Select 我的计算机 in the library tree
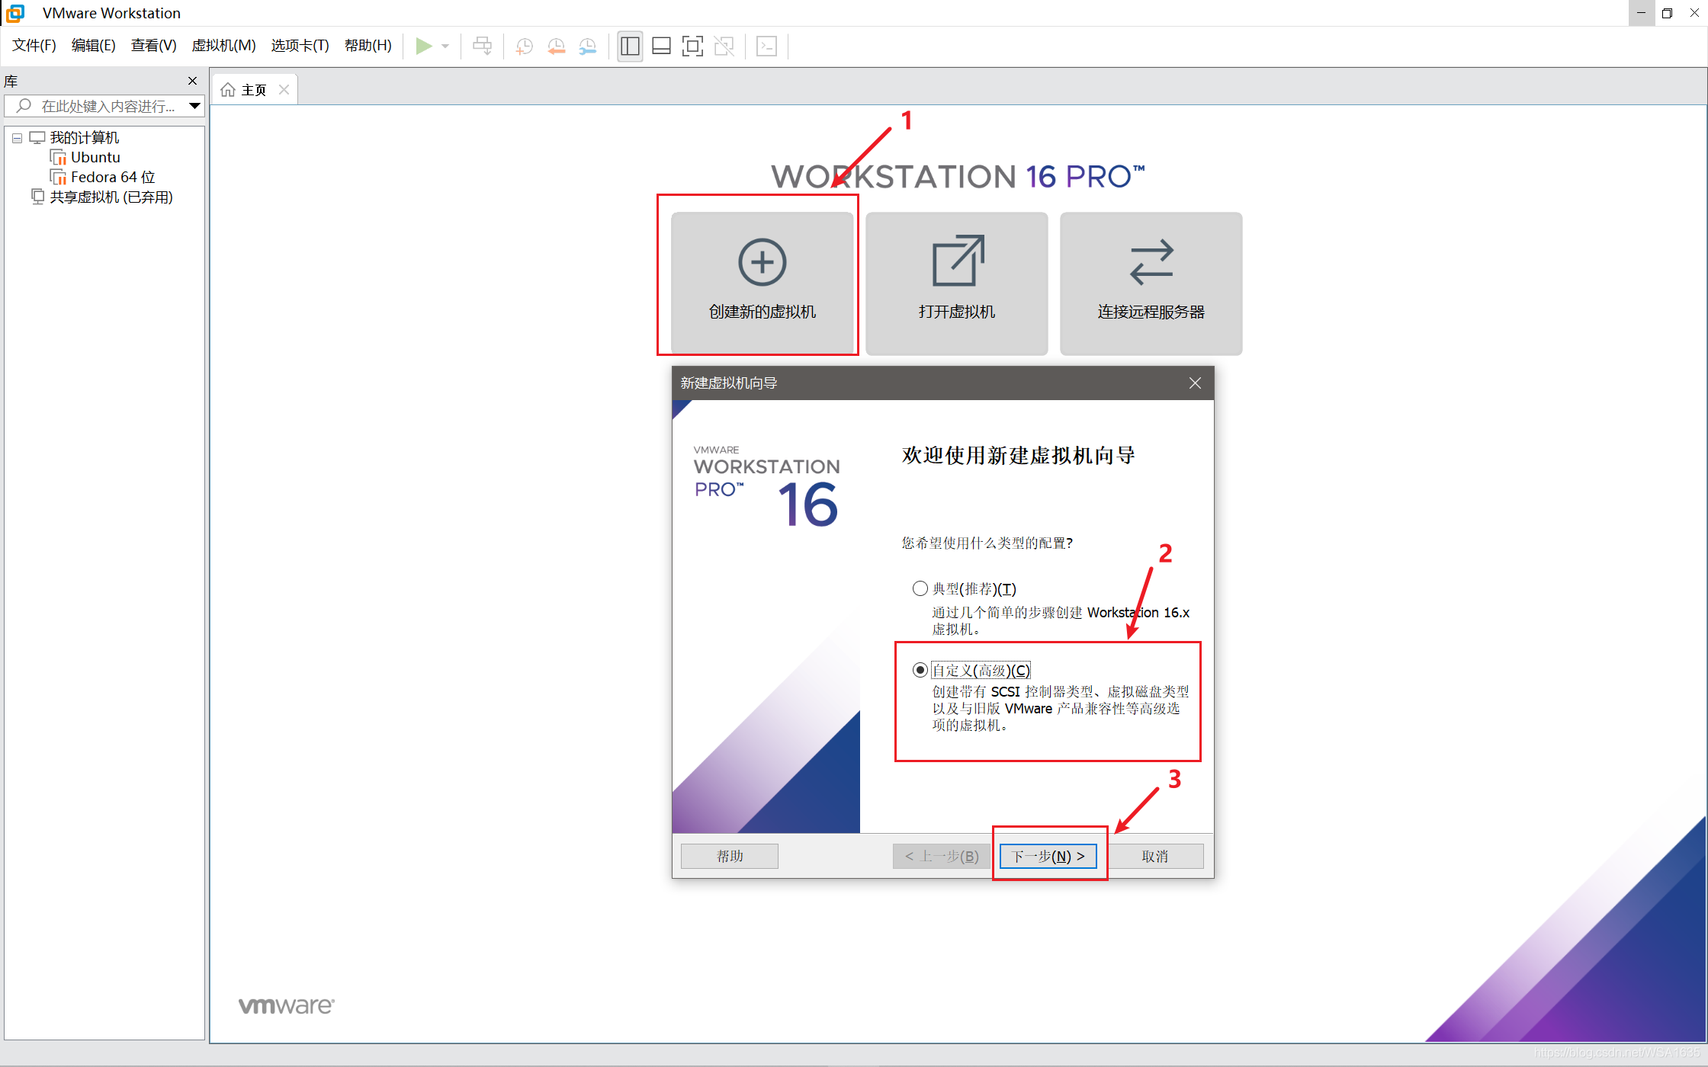 [x=84, y=138]
